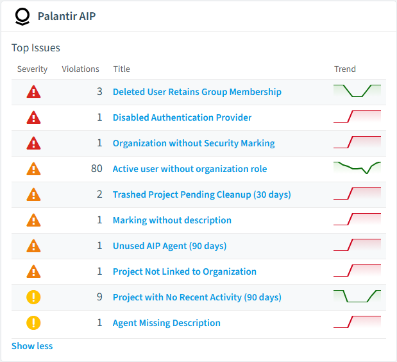Click trend sparkline for Disabled Authentication Provider

point(357,117)
